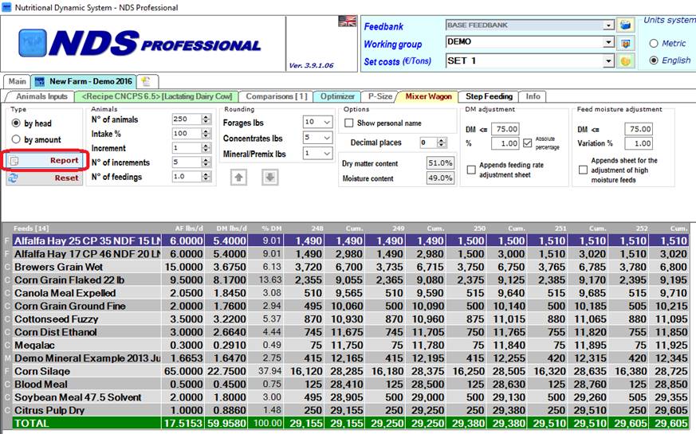Enable 'Appends feeding rate adjustment sheet' checkbox
The image size is (696, 434).
point(471,170)
